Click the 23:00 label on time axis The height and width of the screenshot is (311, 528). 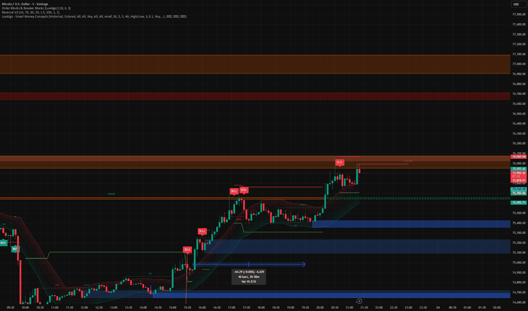408,307
